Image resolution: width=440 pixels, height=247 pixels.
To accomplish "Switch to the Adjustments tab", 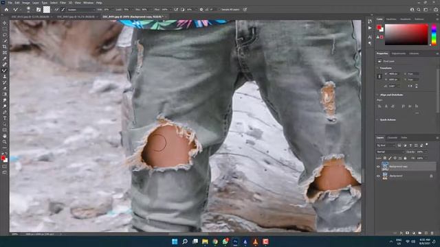I will point(399,54).
